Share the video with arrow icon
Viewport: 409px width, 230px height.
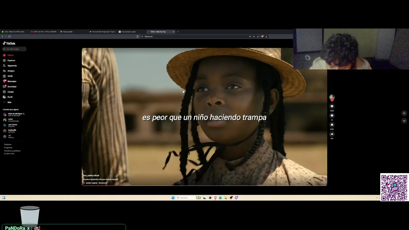pos(332,134)
